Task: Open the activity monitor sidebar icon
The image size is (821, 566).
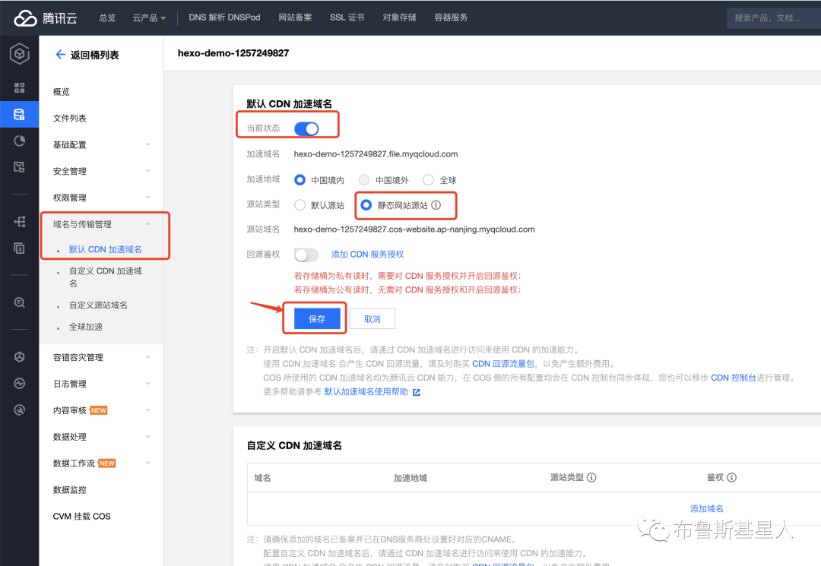Action: (19, 384)
